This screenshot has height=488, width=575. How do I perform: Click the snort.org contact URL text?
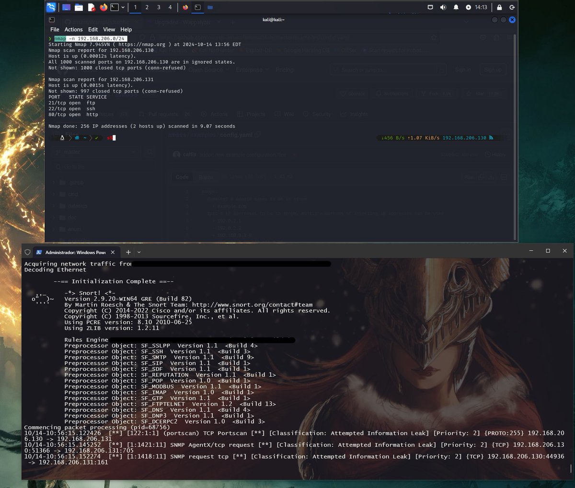coord(252,305)
